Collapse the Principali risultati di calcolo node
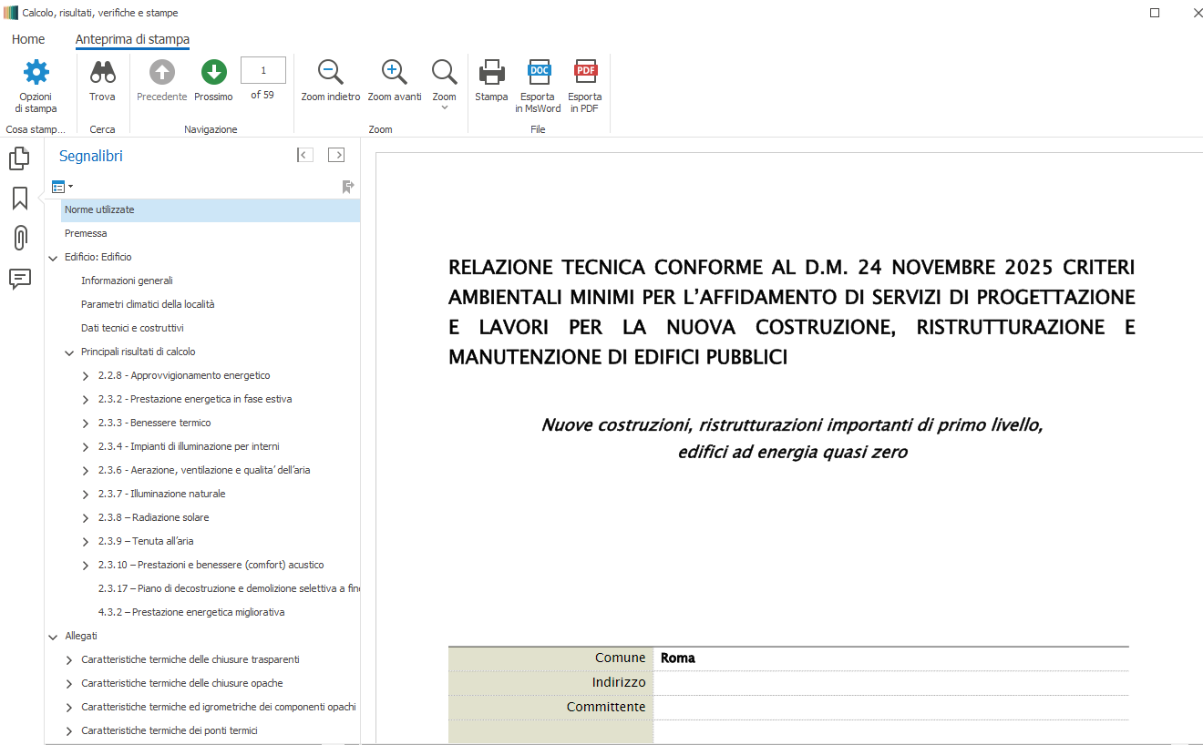This screenshot has width=1203, height=745. pyautogui.click(x=69, y=352)
